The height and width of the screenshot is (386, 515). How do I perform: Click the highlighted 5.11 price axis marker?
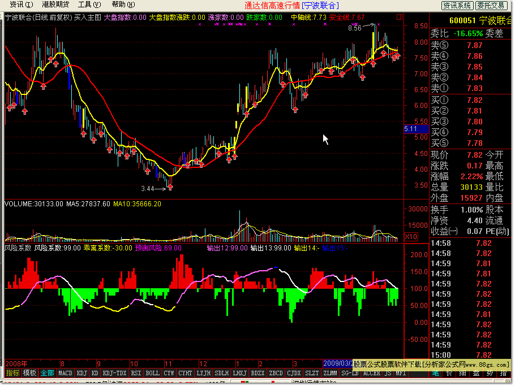[416, 129]
